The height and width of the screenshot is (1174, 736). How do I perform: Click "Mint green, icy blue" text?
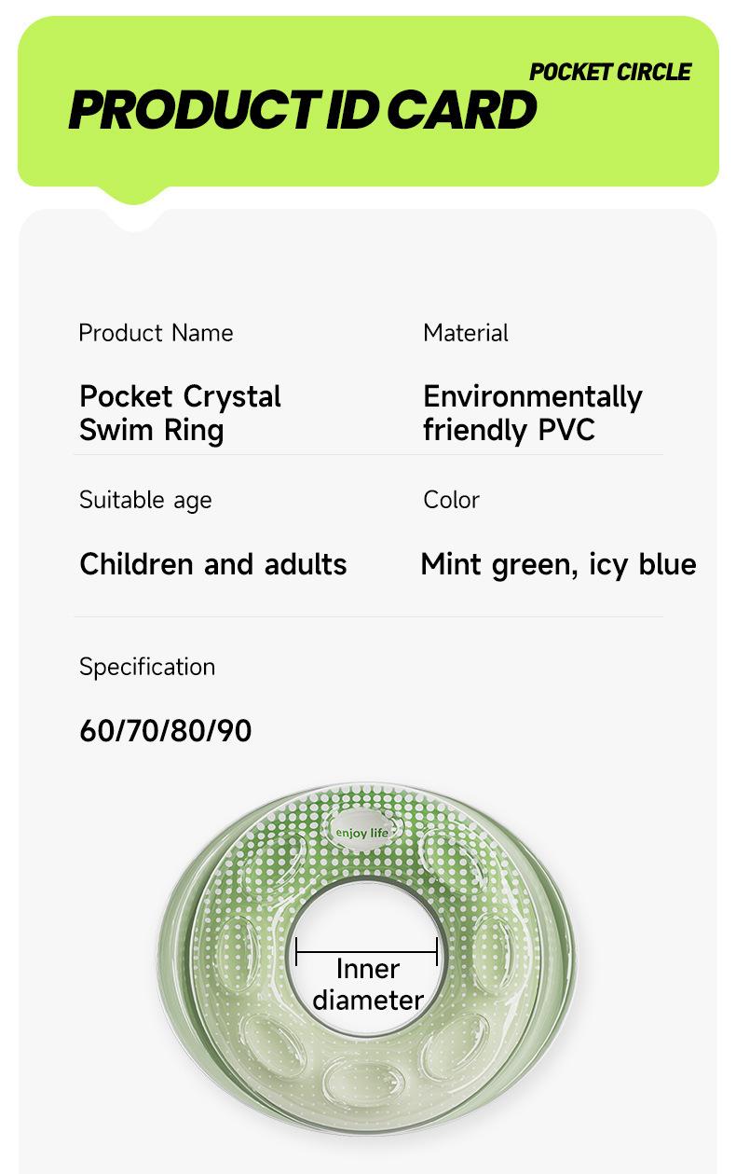click(558, 564)
